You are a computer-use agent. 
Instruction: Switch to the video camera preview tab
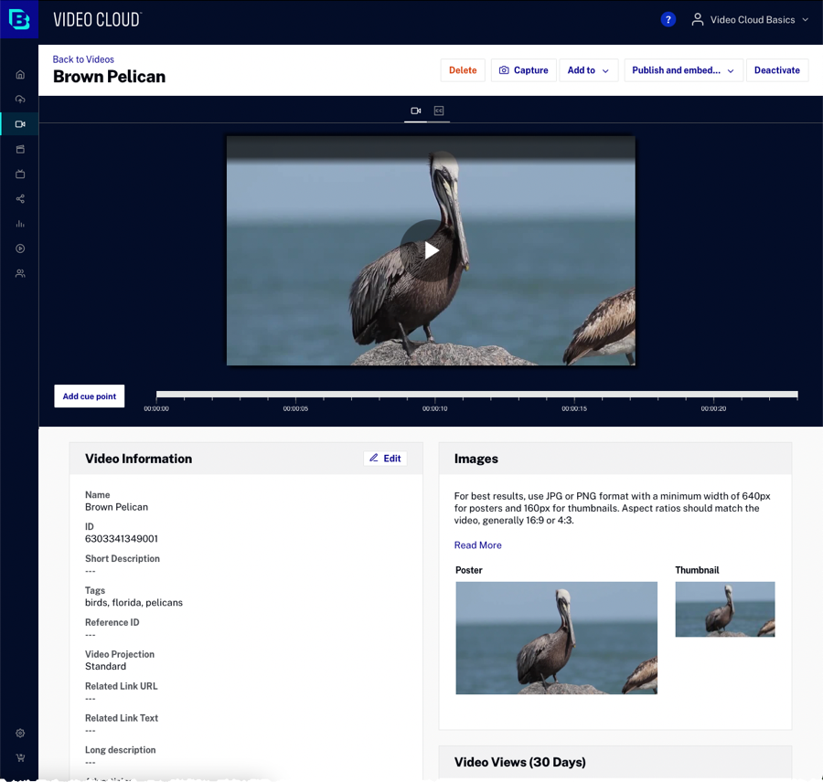pyautogui.click(x=416, y=111)
